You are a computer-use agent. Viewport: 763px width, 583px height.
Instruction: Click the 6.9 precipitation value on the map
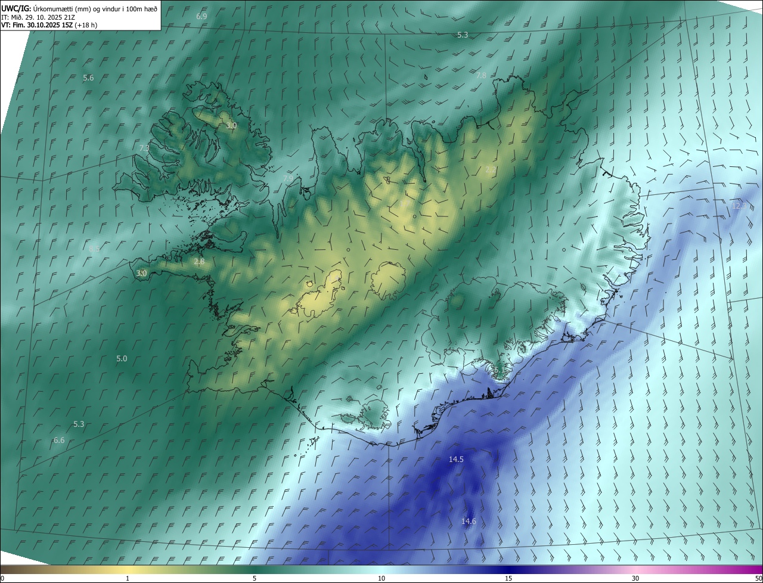click(201, 16)
